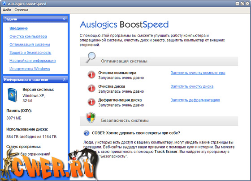Click the Статус программы label
Viewport: 251px width, 181px height.
(23, 147)
